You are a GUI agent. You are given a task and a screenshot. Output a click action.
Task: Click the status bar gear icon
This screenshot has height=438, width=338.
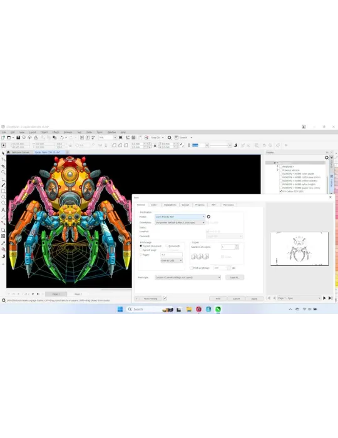[4, 300]
